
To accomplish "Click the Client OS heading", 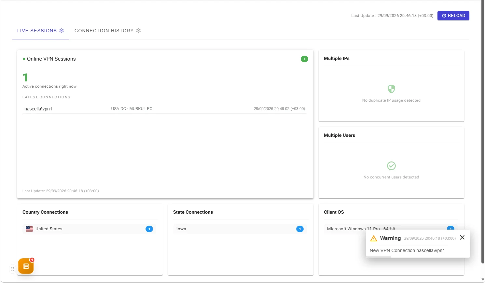I will click(x=334, y=212).
